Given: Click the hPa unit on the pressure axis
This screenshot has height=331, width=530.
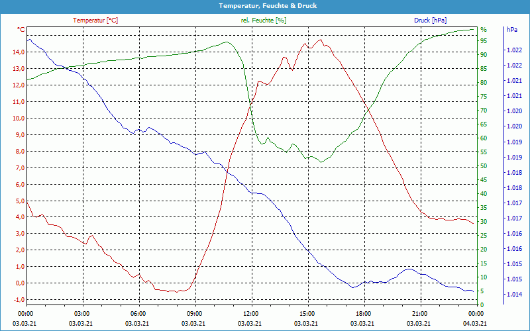Looking at the screenshot, I should [x=511, y=30].
